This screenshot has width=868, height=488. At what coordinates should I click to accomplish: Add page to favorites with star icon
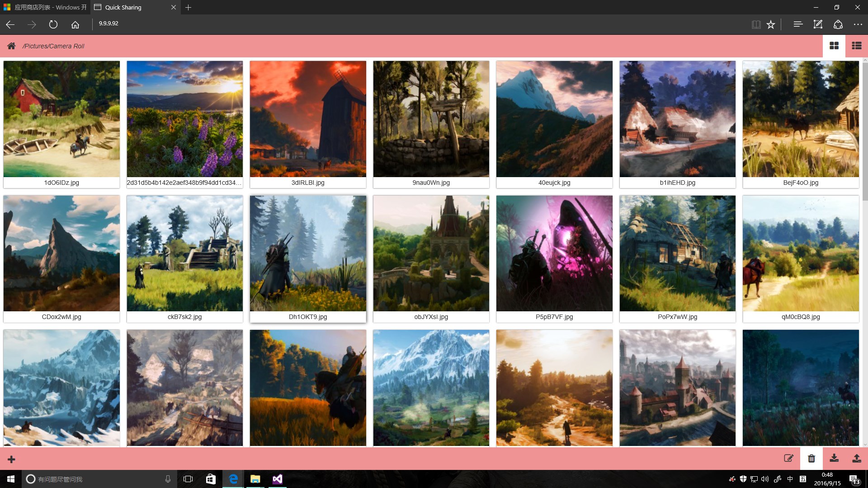771,24
